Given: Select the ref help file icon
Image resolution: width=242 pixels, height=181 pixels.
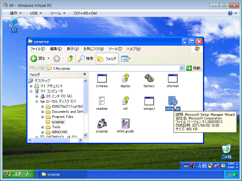Looking at the screenshot, I should (x=126, y=101).
